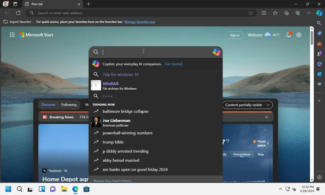Select trending baltimore bridge collapse
325x195 pixels.
pyautogui.click(x=155, y=111)
